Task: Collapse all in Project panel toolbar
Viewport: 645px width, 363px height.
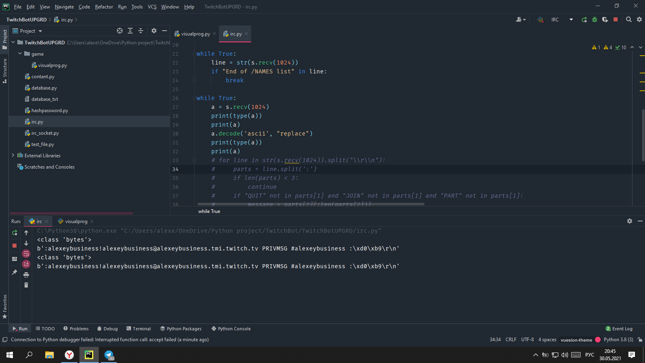Action: [141, 31]
